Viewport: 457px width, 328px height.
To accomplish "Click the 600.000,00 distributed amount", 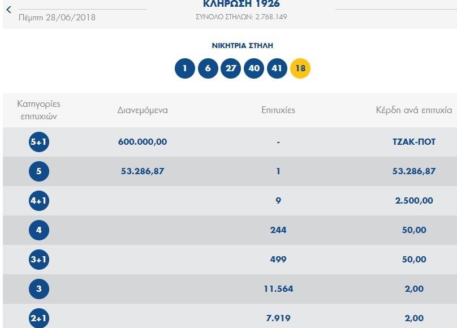I will [143, 142].
